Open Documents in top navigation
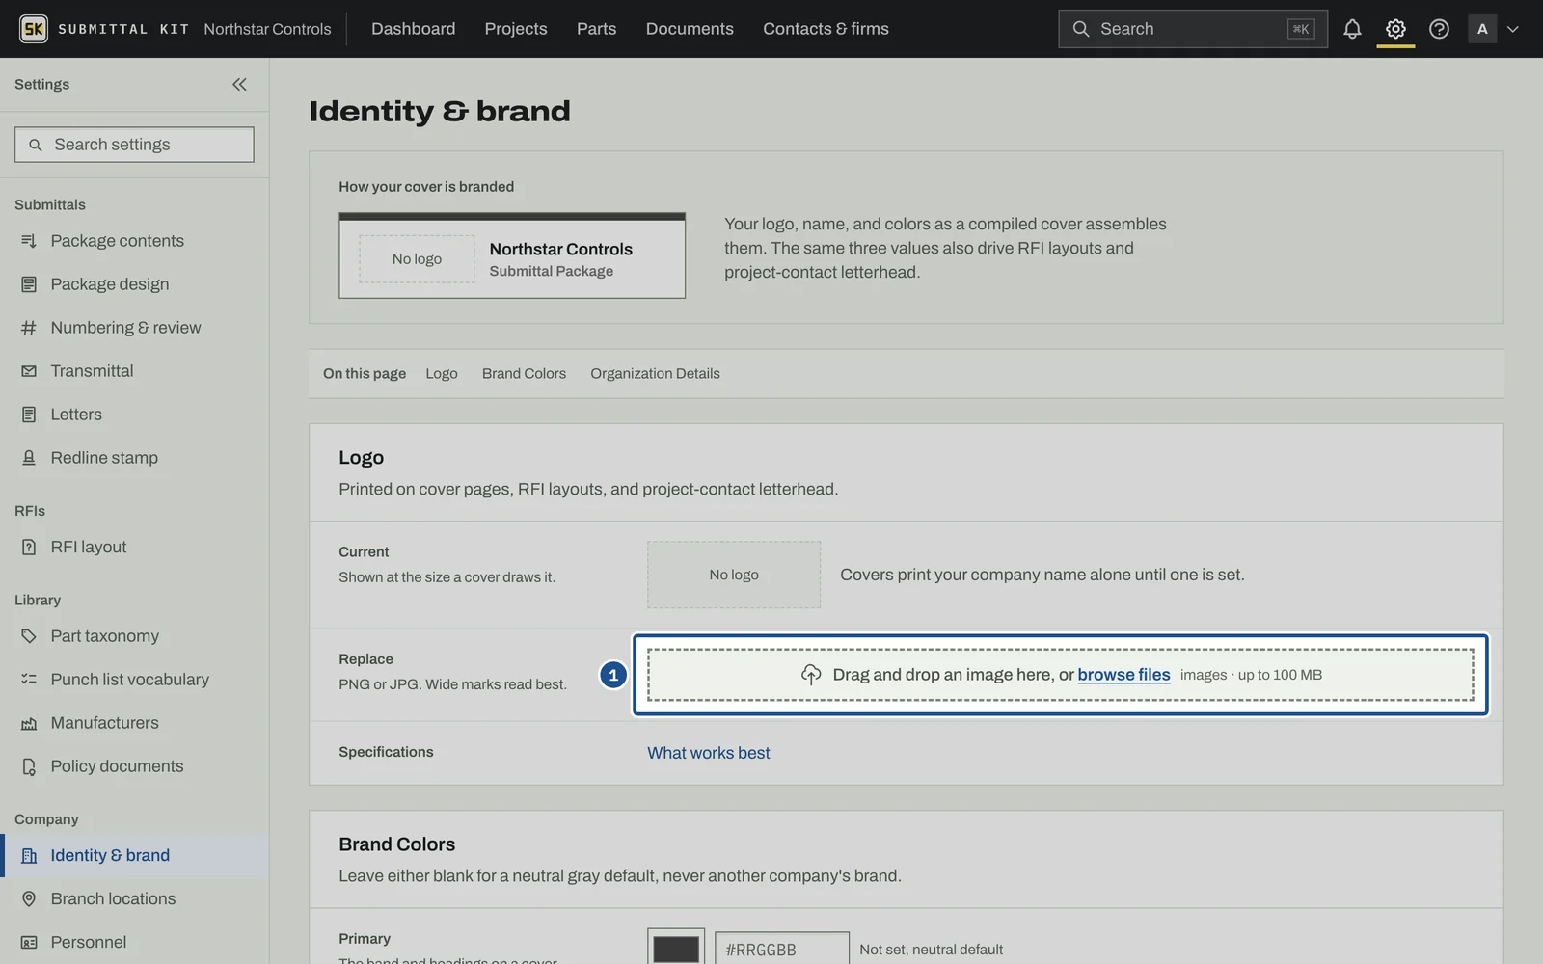This screenshot has height=964, width=1543. click(690, 29)
